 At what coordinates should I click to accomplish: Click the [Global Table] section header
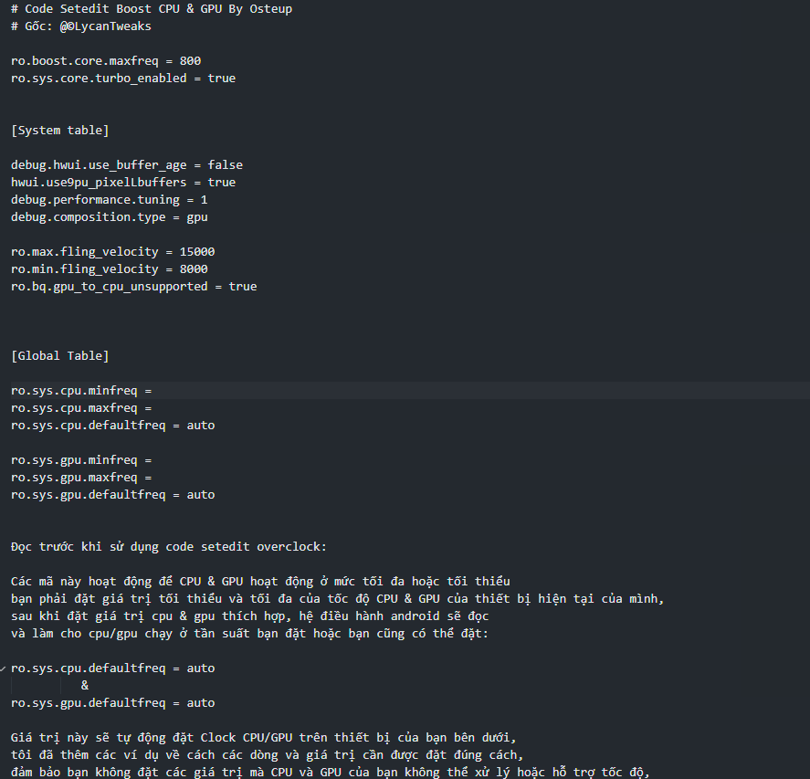click(x=60, y=356)
